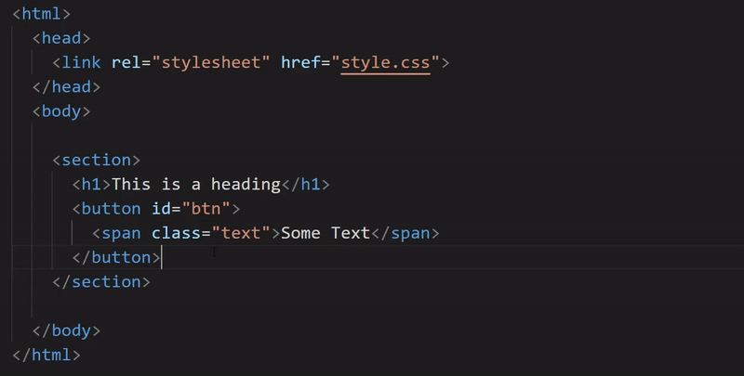Click the "text" class value
This screenshot has width=744, height=376.
coord(241,233)
